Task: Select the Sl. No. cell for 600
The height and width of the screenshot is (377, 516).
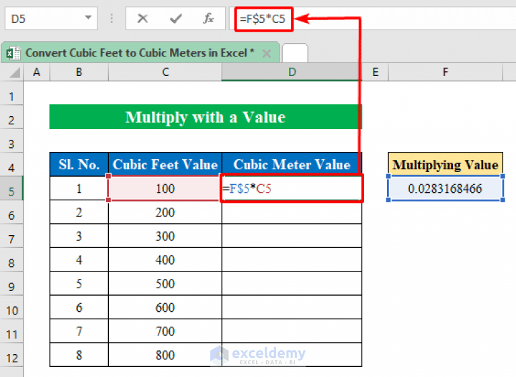Action: (x=79, y=307)
